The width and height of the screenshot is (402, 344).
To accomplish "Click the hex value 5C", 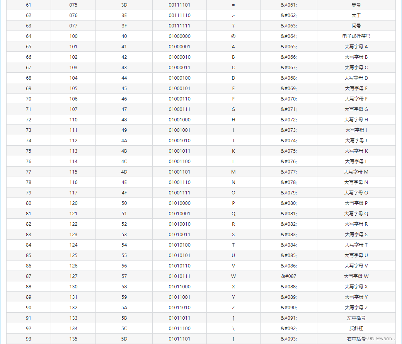I will [x=124, y=329].
